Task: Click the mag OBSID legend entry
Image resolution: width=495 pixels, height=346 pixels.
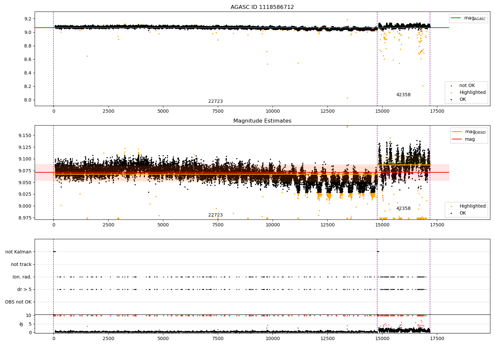Action: (469, 132)
